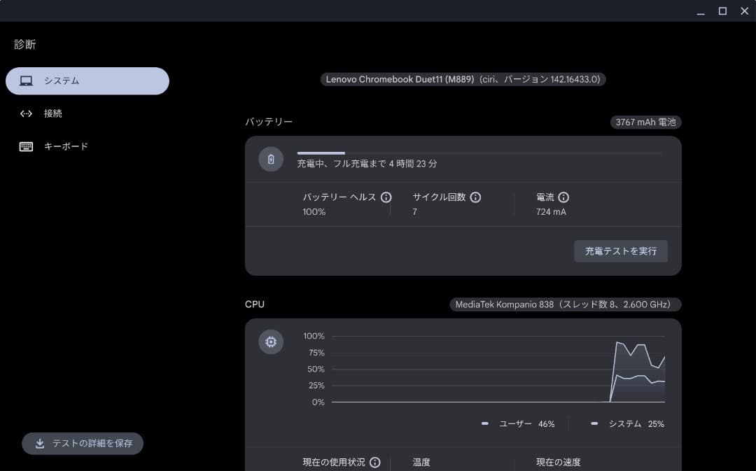Save test details with テストの詳細を保存

[82, 443]
